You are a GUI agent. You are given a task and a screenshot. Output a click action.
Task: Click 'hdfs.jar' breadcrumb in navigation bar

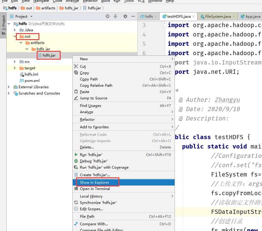coord(92,8)
